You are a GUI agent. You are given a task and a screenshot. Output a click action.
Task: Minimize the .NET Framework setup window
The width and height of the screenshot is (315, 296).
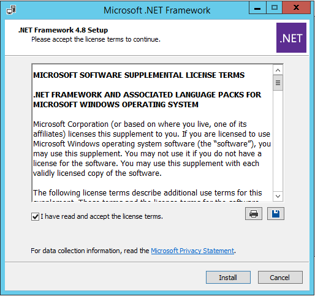(257, 8)
